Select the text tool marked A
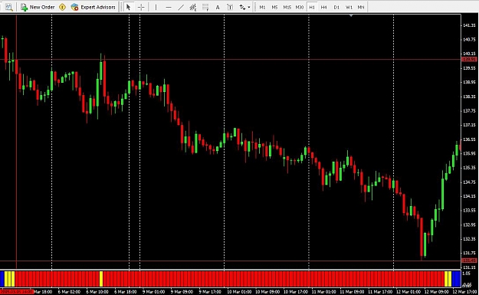The image size is (479, 295). pos(218,7)
